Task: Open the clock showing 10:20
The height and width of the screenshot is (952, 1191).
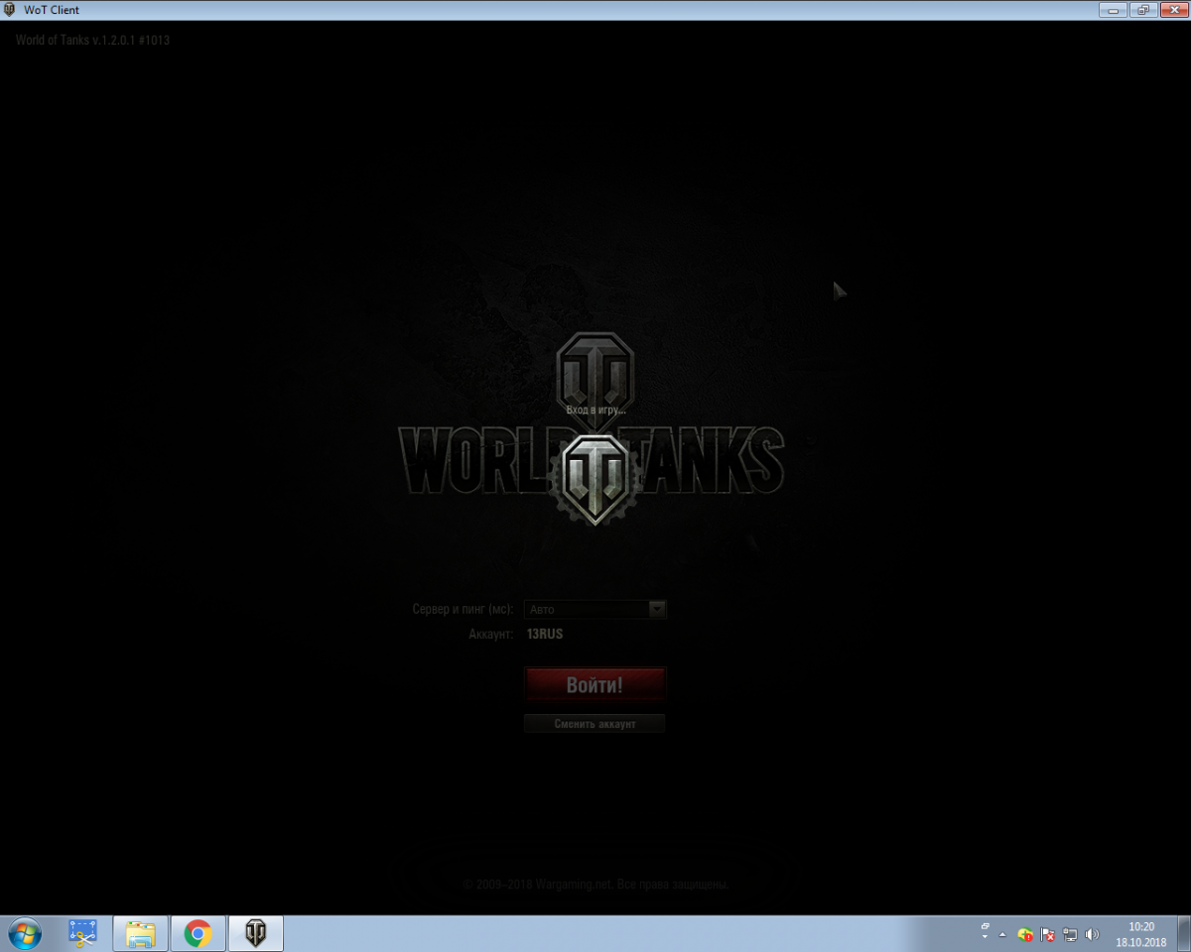Action: [1140, 933]
